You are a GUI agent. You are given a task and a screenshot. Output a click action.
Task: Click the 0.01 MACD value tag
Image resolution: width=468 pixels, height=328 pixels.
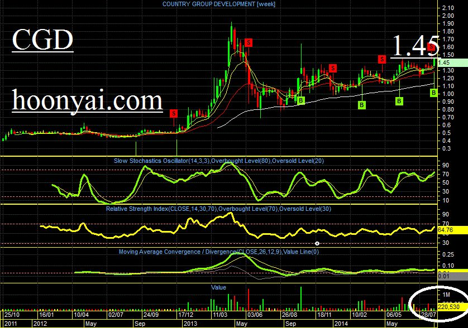tap(452, 276)
